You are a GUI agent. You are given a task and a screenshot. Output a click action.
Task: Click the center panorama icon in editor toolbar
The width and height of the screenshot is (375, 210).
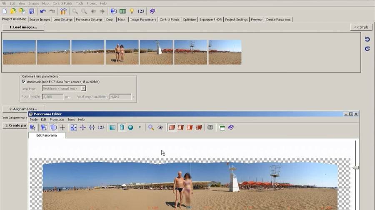[x=83, y=127]
